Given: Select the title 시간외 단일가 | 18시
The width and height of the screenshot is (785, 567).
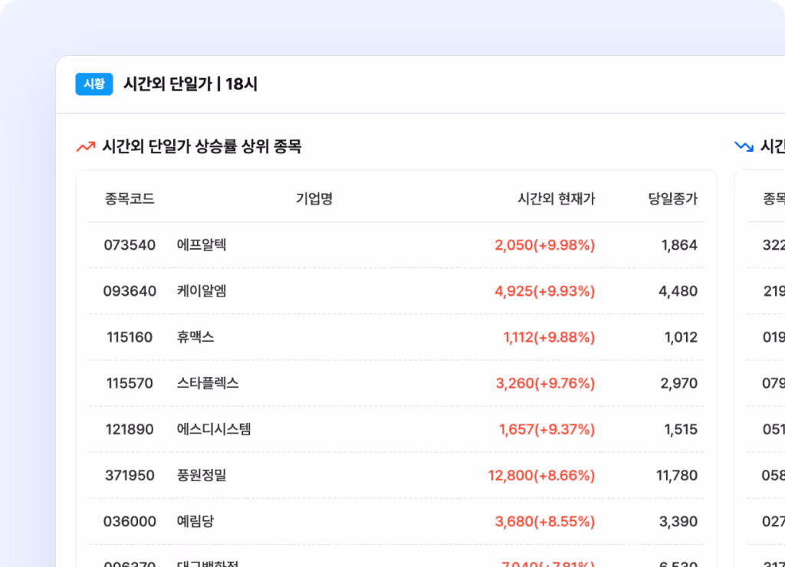Looking at the screenshot, I should tap(191, 84).
